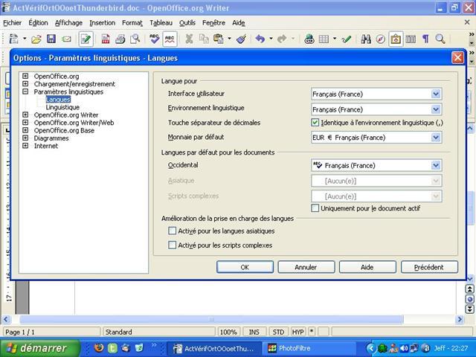Image resolution: width=476 pixels, height=357 pixels.
Task: Toggle nonprinting characters pilcrow icon
Action: pyautogui.click(x=425, y=39)
